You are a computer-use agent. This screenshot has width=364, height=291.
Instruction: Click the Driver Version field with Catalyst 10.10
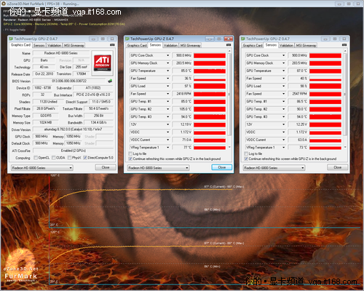coord(73,129)
